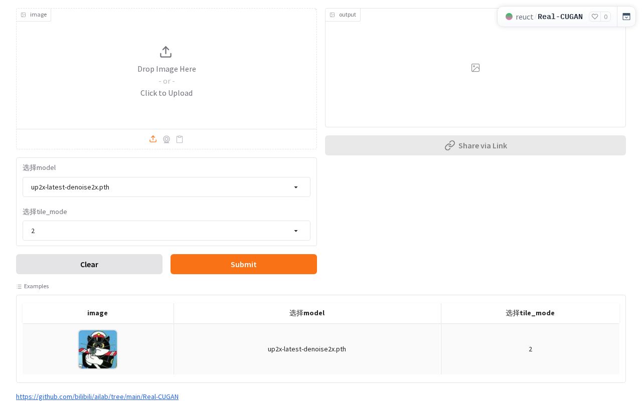Select the cat example thumbnail

coord(98,349)
